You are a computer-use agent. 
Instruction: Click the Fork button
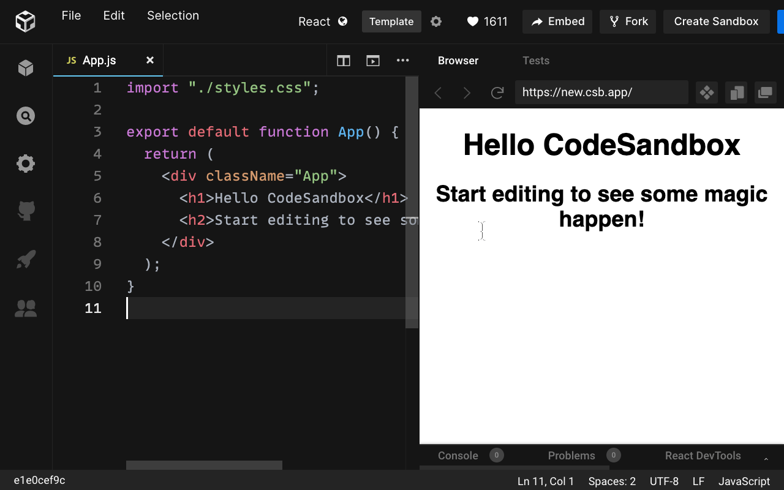tap(628, 21)
